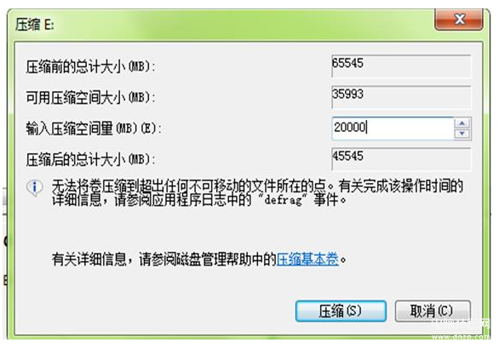Image resolution: width=499 pixels, height=348 pixels.
Task: Click the 压缩 E: title bar text
Action: (x=35, y=25)
